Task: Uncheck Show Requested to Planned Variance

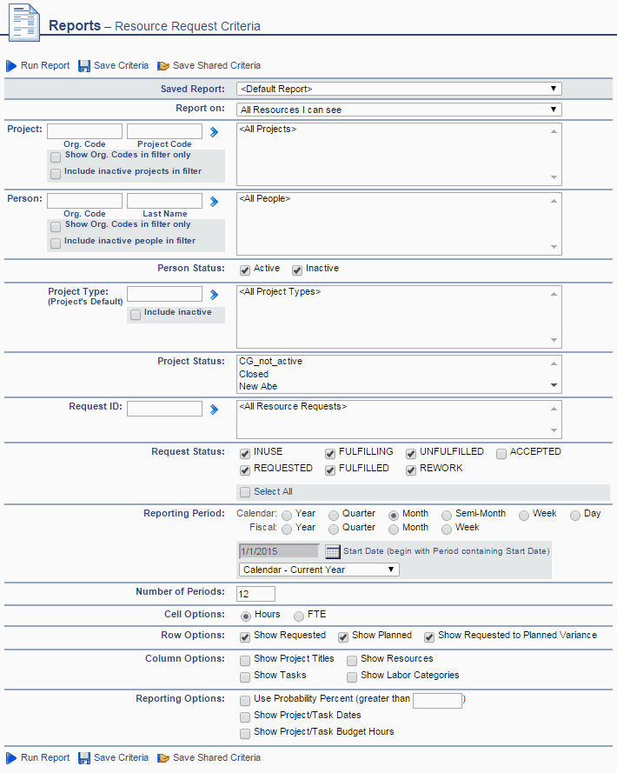Action: pos(429,637)
